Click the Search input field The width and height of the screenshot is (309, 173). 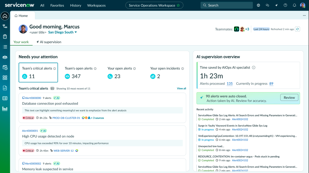[x=227, y=5]
